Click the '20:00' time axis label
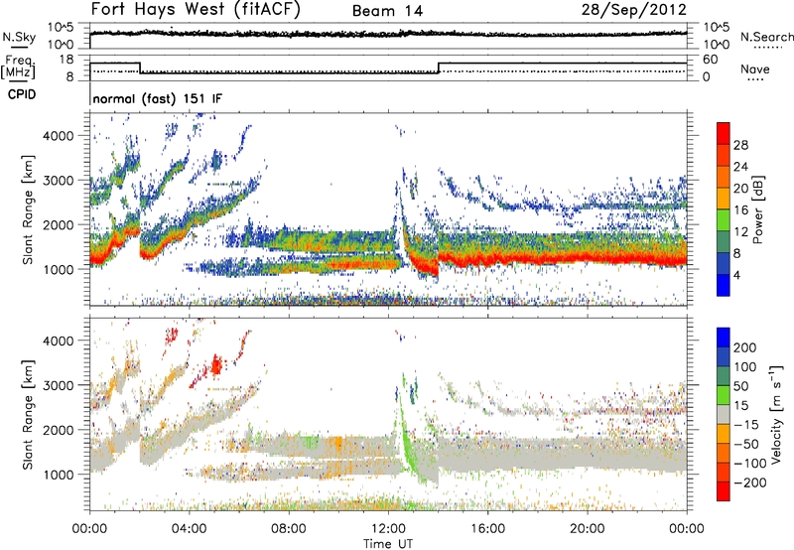Screen dimensions: 794x550 pyautogui.click(x=587, y=529)
